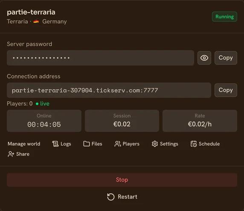Viewport: 244px width, 211px height.
Task: Click the Schedule calendar icon
Action: [194, 144]
